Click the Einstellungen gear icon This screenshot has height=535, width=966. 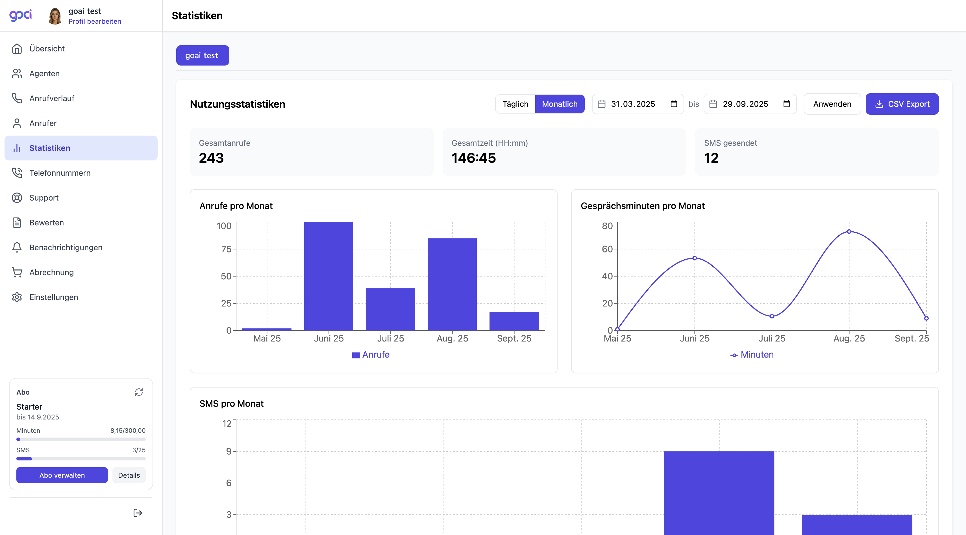pyautogui.click(x=17, y=297)
